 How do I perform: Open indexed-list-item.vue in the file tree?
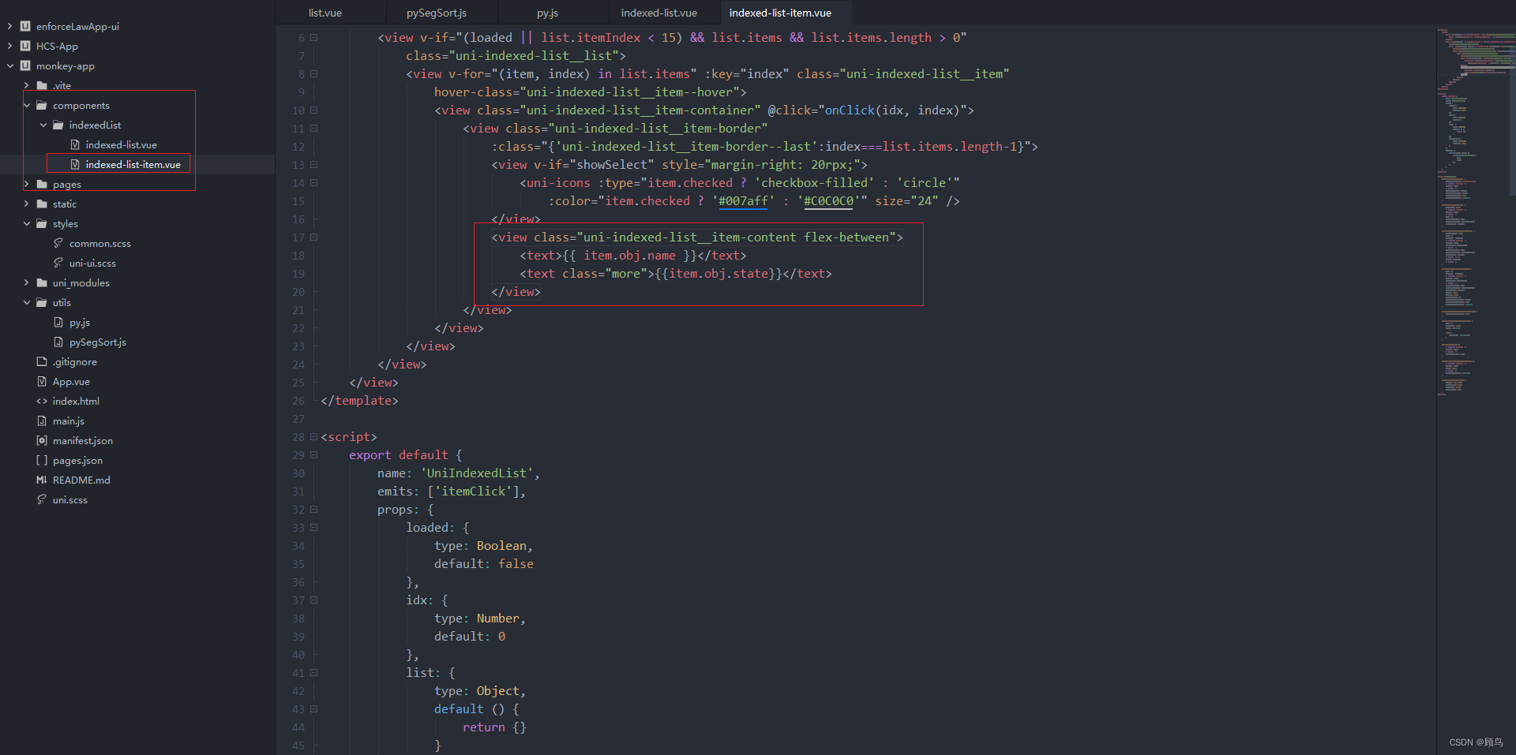133,164
